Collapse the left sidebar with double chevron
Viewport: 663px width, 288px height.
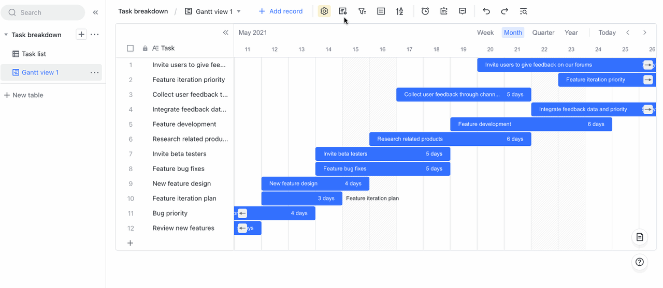[x=95, y=12]
